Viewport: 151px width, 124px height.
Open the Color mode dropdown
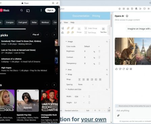coord(92,46)
